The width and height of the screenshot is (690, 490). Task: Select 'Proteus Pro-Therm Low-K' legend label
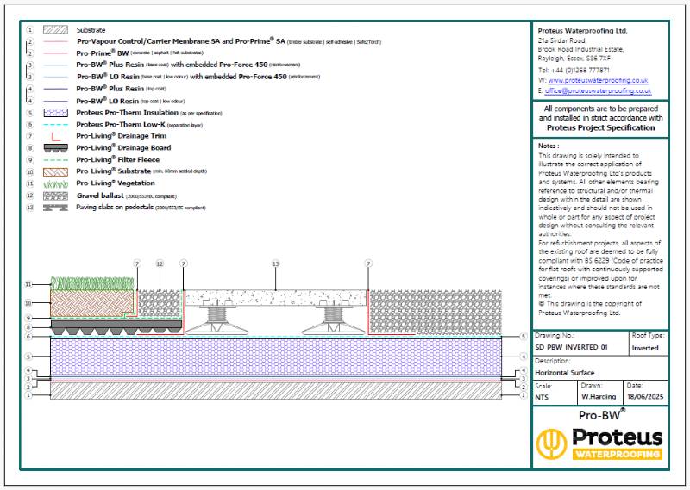pyautogui.click(x=121, y=125)
